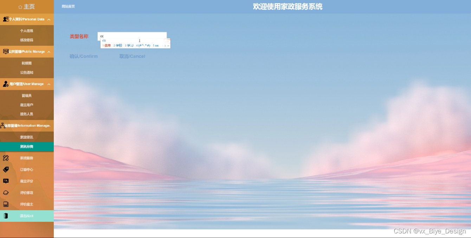Open the 家政服务 menu label
Viewport: 471px width, 238px height.
(27, 158)
